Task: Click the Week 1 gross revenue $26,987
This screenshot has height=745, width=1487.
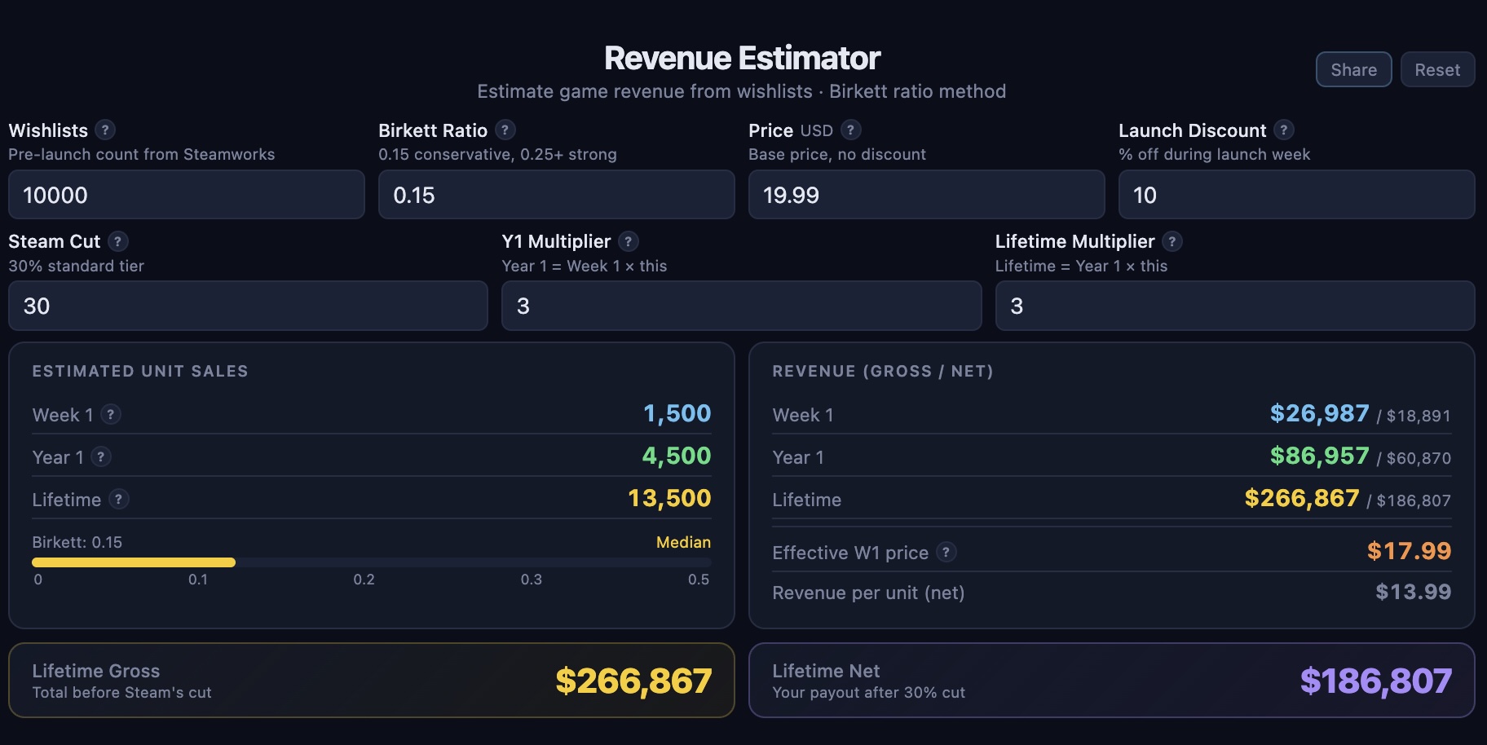Action: click(1320, 413)
